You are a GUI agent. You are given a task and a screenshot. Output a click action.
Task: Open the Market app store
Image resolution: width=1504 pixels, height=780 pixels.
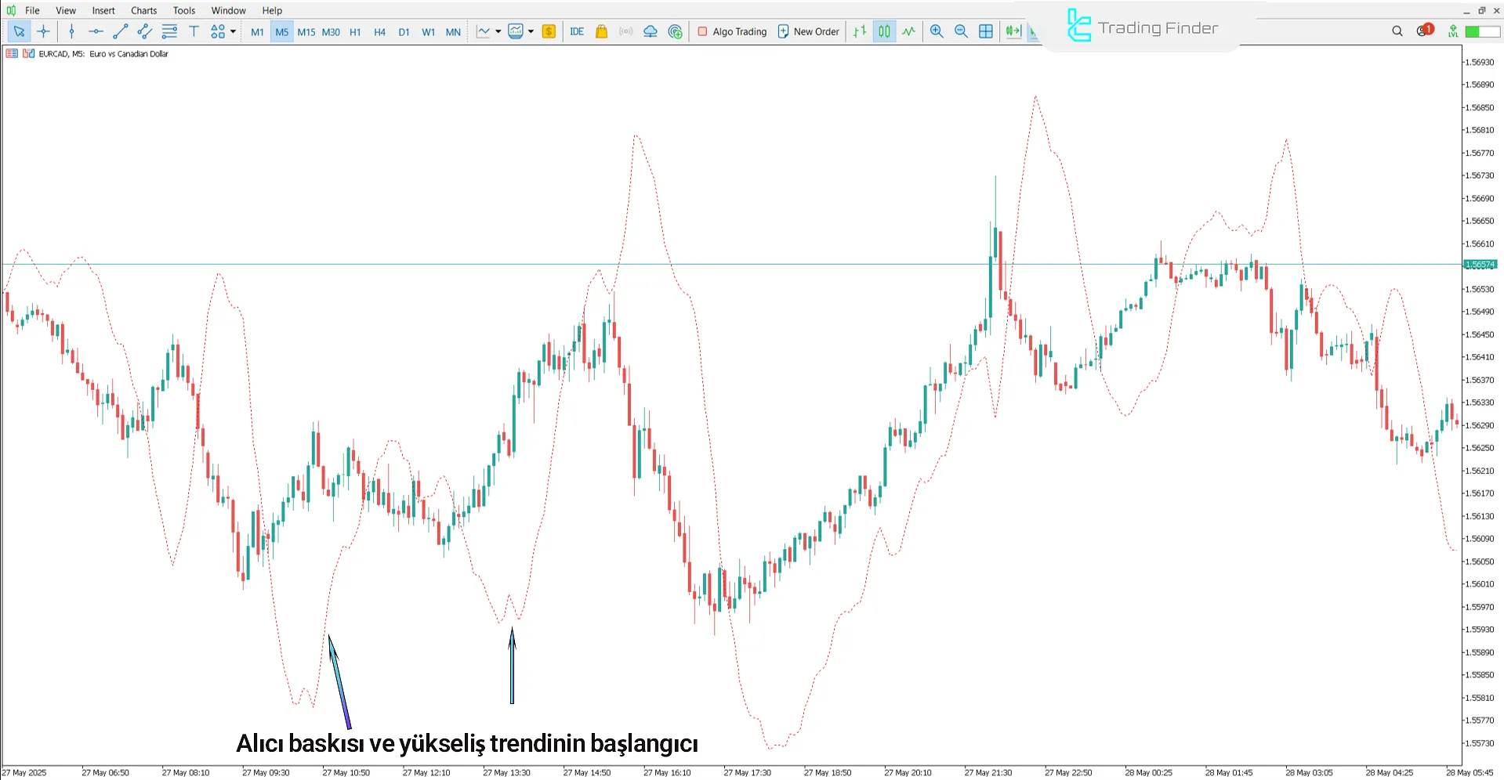[x=600, y=31]
